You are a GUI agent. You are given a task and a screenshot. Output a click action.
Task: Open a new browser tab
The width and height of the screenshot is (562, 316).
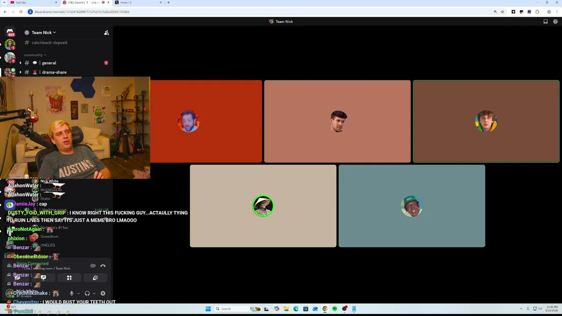tap(169, 3)
